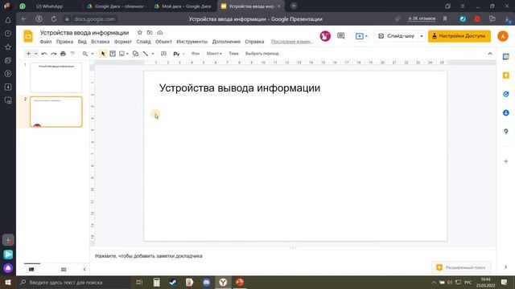Open the Tasks side panel icon
The height and width of the screenshot is (289, 515).
click(506, 94)
